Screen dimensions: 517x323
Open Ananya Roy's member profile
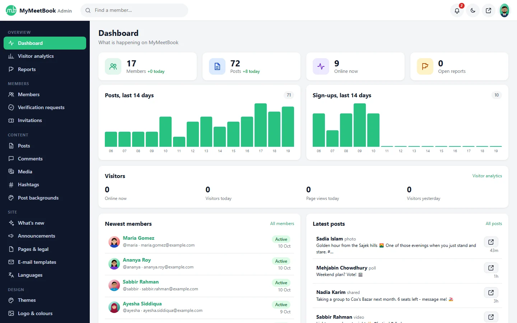pyautogui.click(x=137, y=260)
